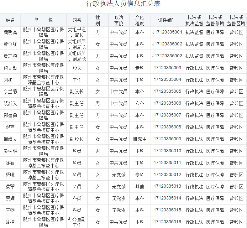The width and height of the screenshot is (247, 228).
Task: Click certificate number 17120335016
Action: (167, 222)
